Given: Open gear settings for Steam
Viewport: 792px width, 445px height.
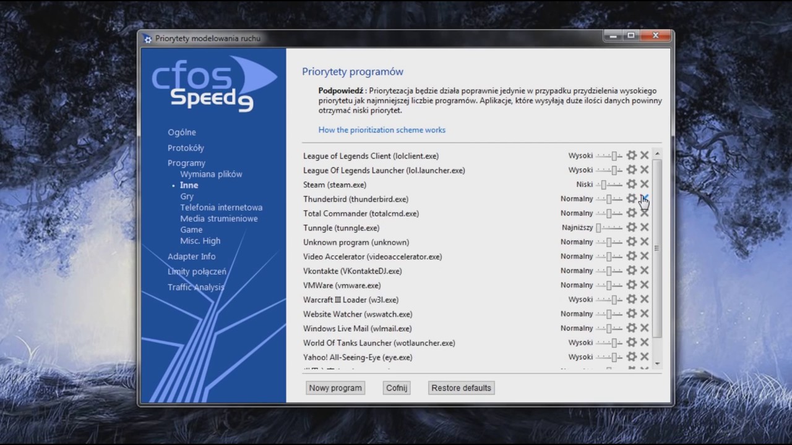Looking at the screenshot, I should tap(632, 184).
